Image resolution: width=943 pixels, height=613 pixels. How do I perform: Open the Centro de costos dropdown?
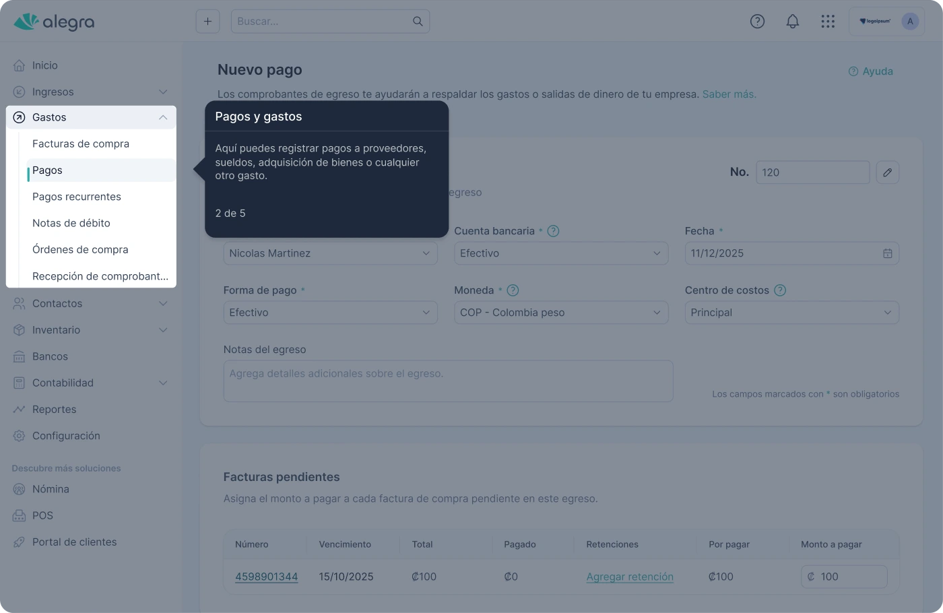791,313
